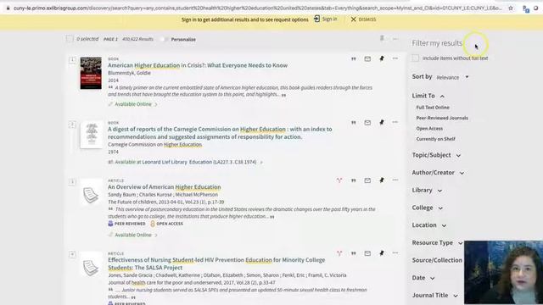Click Available Online under An Overview article
543x305 pixels.
pos(133,235)
